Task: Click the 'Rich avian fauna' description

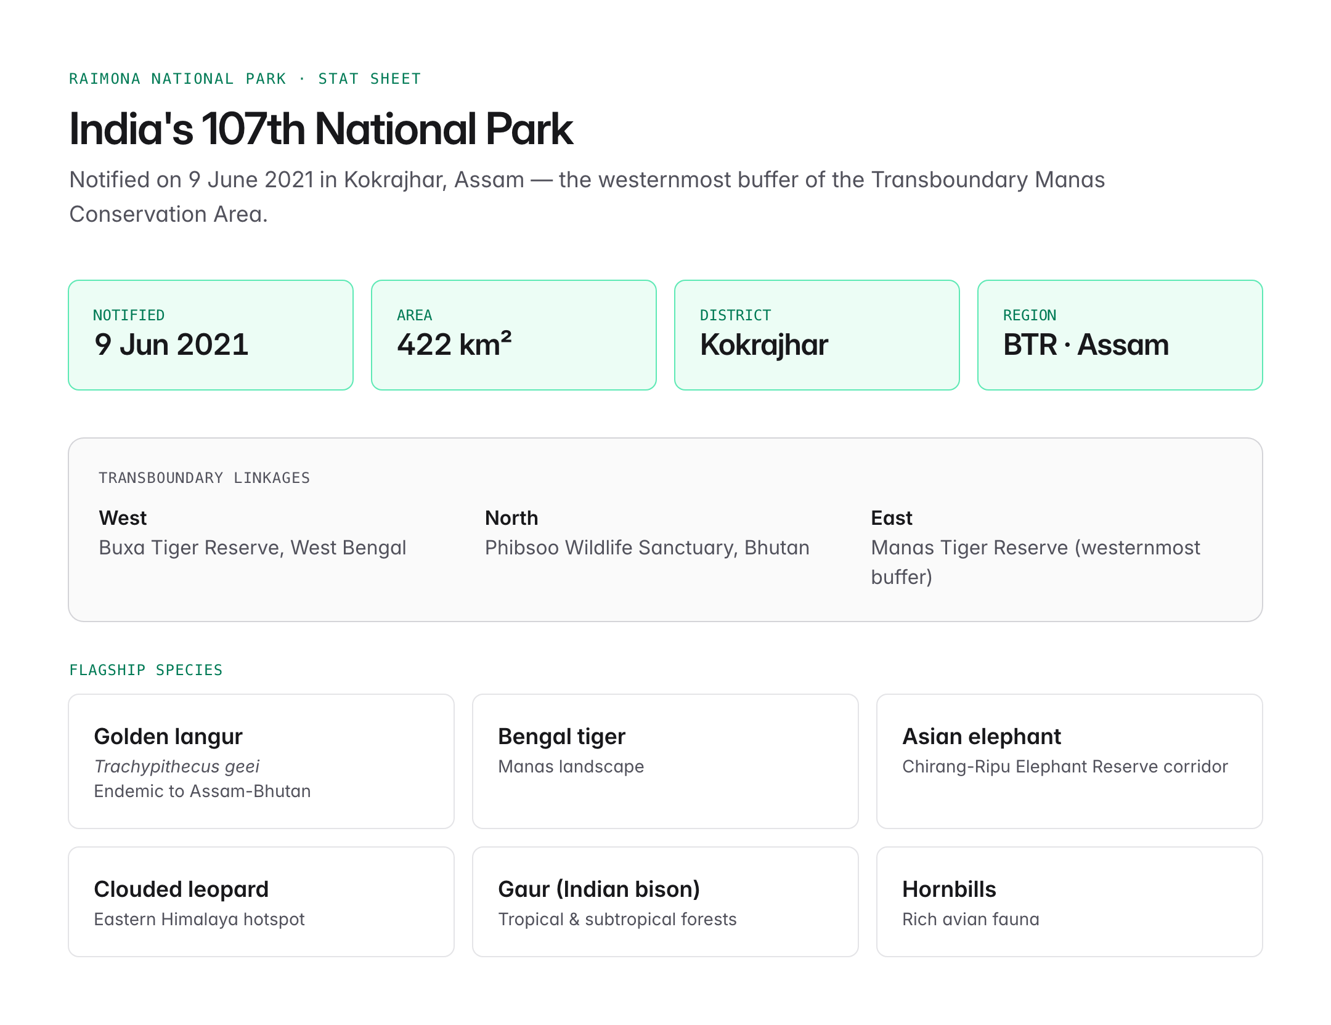Action: click(971, 919)
